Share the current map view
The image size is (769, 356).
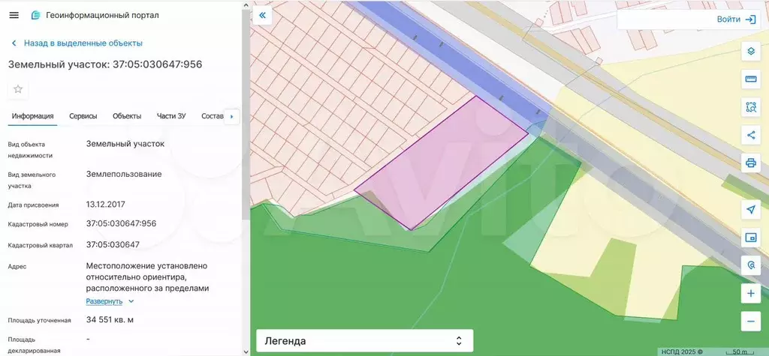click(749, 135)
